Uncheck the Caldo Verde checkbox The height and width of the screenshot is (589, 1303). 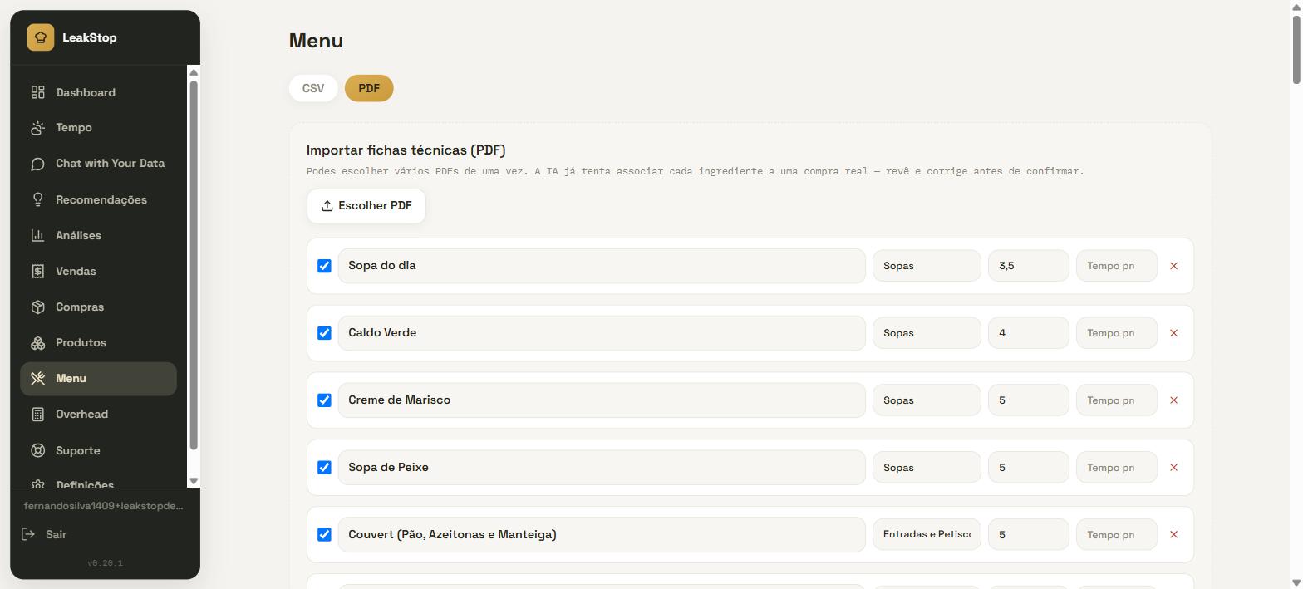point(324,333)
